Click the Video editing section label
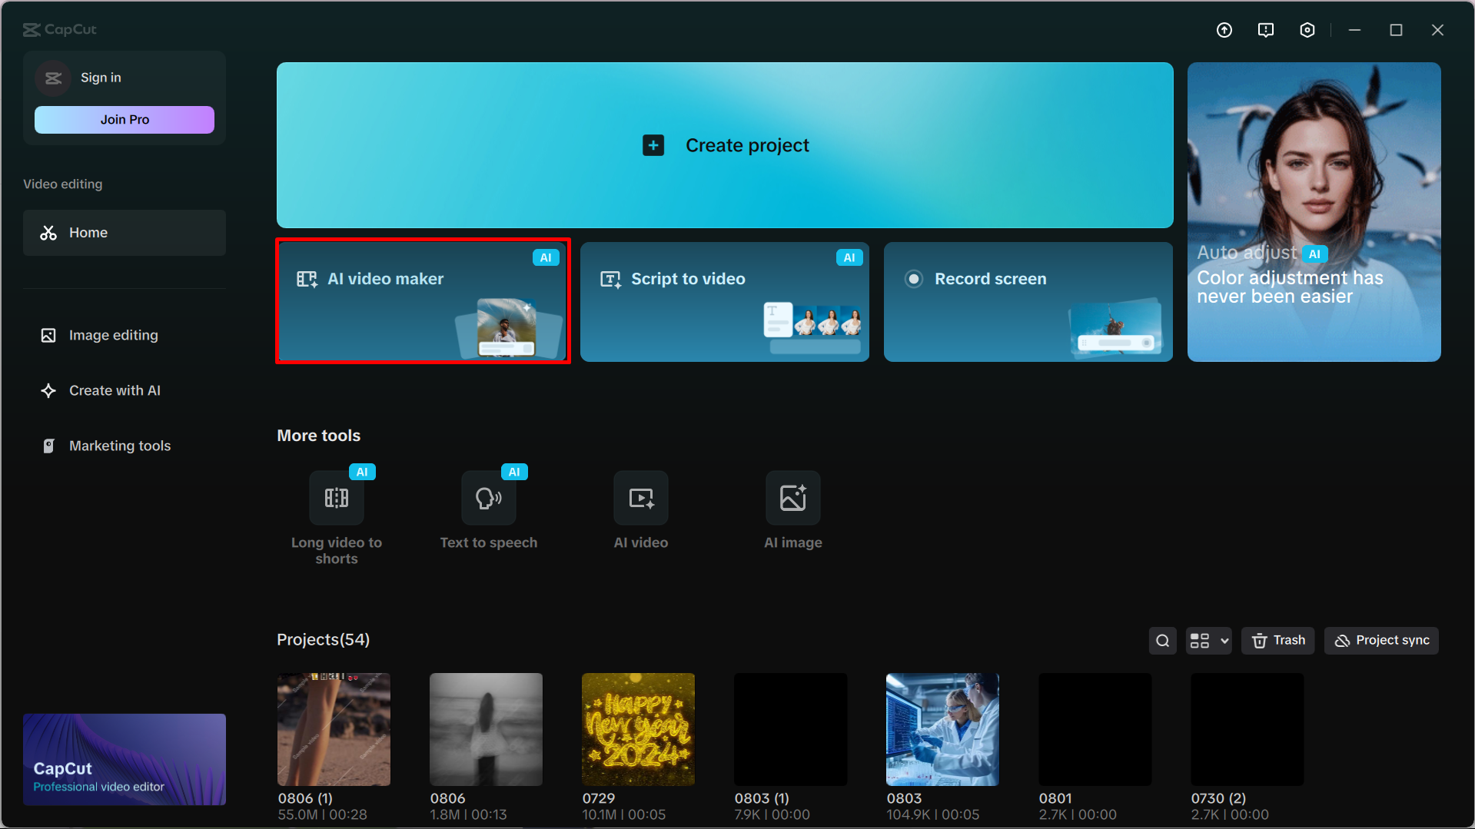This screenshot has width=1475, height=829. (x=63, y=184)
